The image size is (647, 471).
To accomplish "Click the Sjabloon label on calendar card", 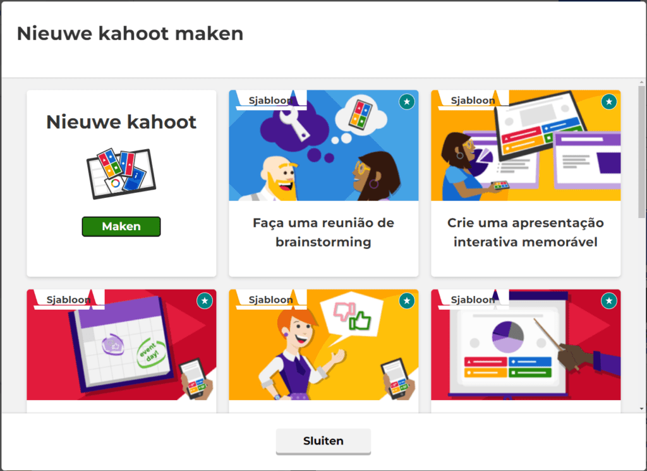I will 68,300.
